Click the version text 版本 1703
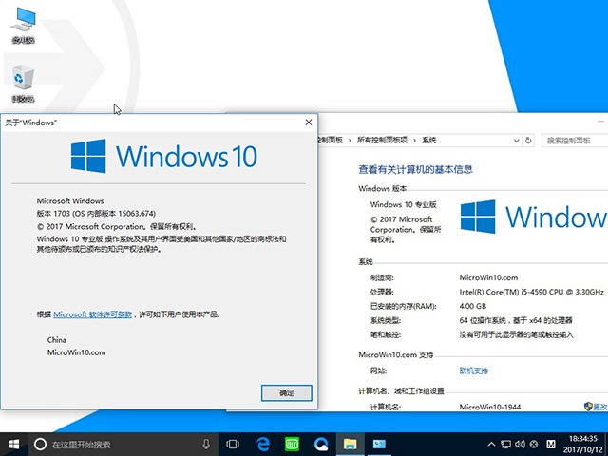The width and height of the screenshot is (608, 456). pos(53,214)
